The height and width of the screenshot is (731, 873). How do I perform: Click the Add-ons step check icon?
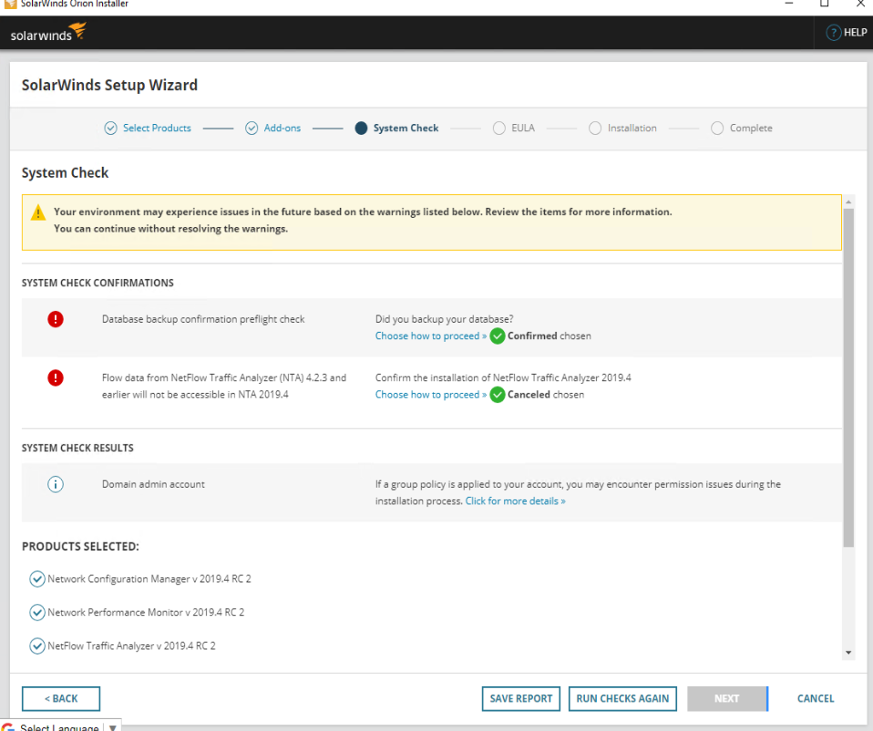(x=252, y=128)
